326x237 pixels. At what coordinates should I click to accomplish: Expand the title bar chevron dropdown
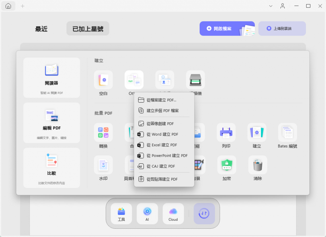pyautogui.click(x=271, y=6)
